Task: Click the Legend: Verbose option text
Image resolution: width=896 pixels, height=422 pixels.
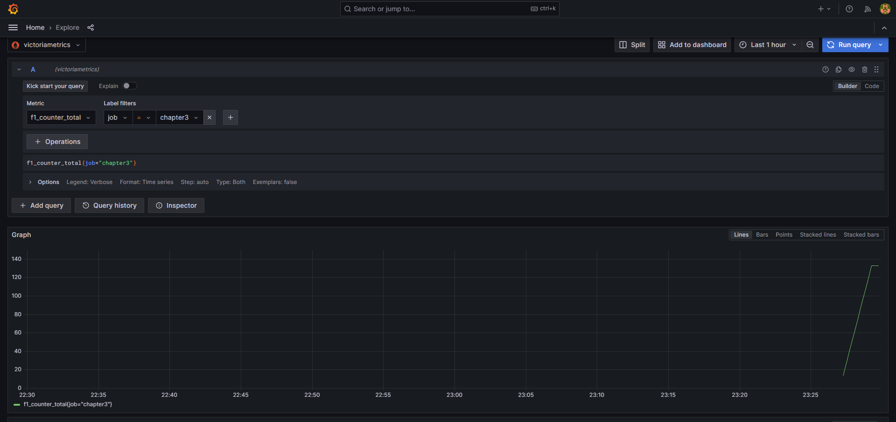Action: (x=90, y=182)
